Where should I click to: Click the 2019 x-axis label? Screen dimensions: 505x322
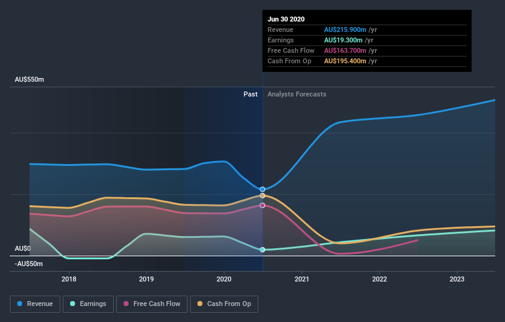[x=146, y=279]
